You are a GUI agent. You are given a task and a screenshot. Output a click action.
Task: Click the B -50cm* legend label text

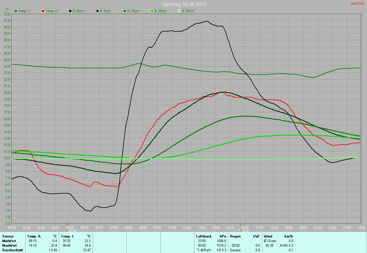click(x=188, y=11)
